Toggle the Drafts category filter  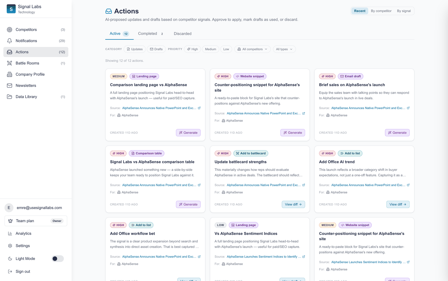[156, 49]
